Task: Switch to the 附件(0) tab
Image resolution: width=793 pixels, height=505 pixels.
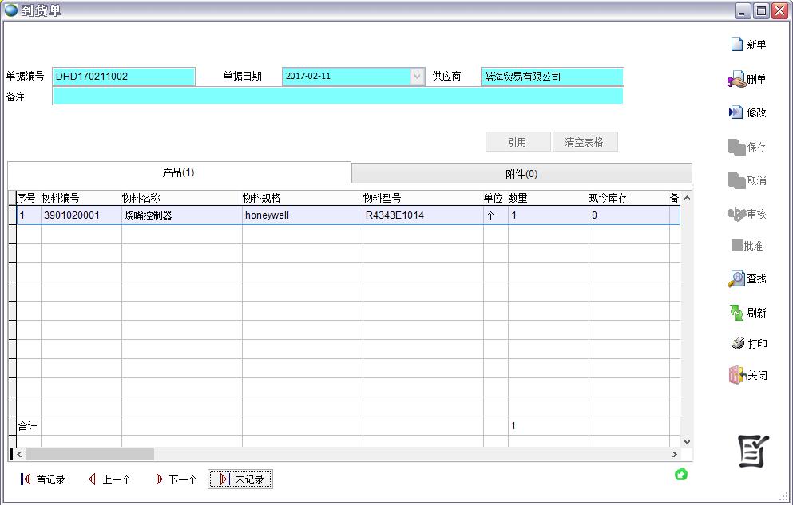Action: (x=521, y=173)
